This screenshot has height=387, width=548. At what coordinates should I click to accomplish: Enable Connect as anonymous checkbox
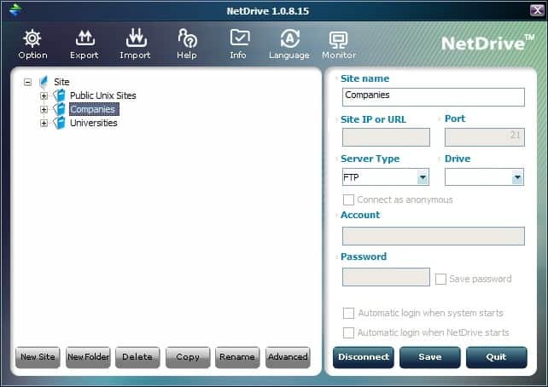point(348,200)
